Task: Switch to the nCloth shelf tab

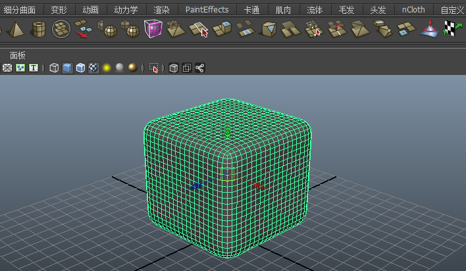Action: pos(413,10)
